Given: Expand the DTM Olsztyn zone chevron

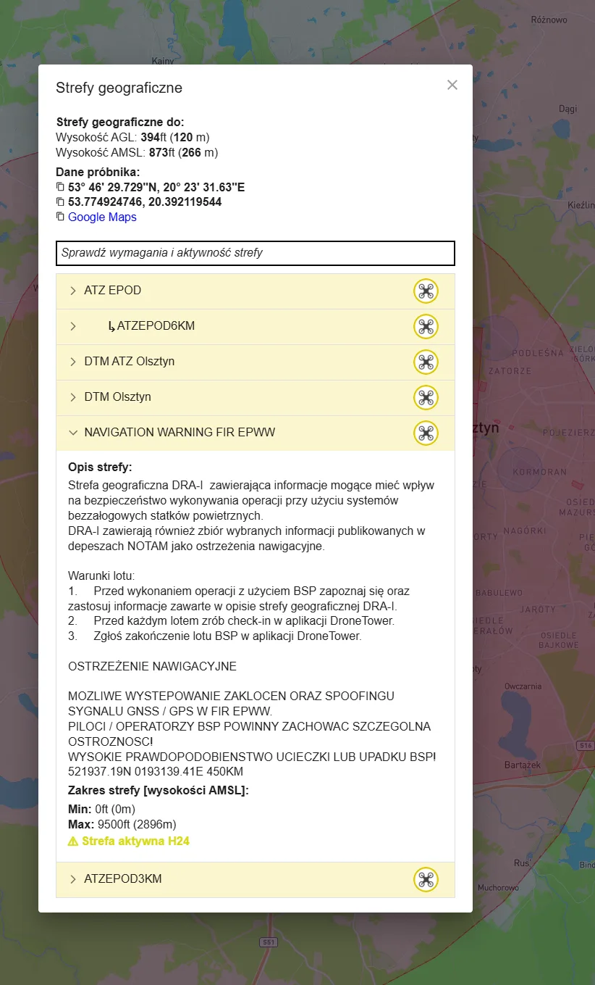Looking at the screenshot, I should [x=73, y=397].
